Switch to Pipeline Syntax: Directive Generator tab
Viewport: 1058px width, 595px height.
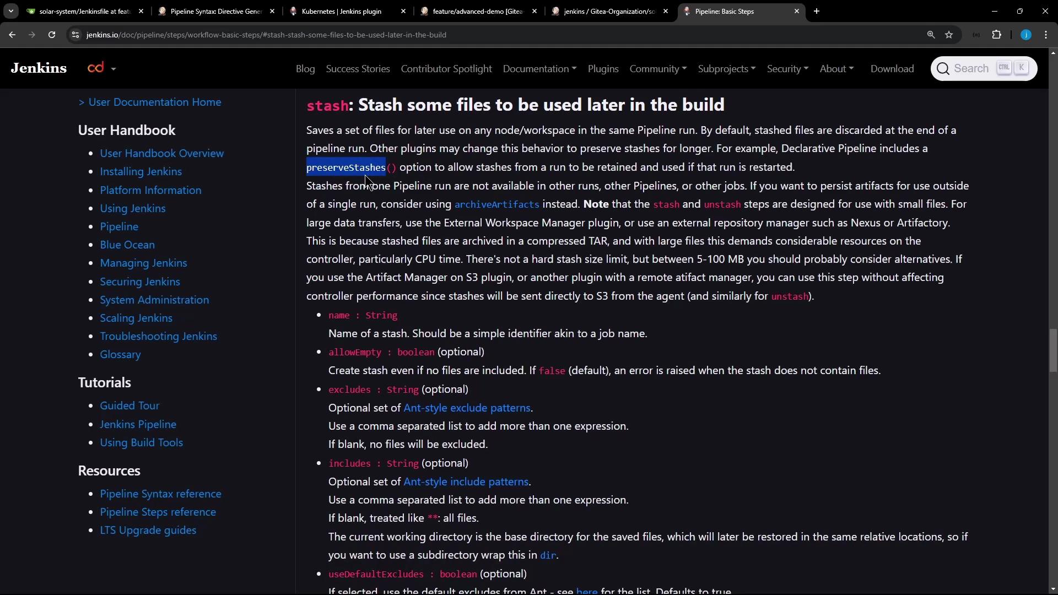tap(216, 11)
